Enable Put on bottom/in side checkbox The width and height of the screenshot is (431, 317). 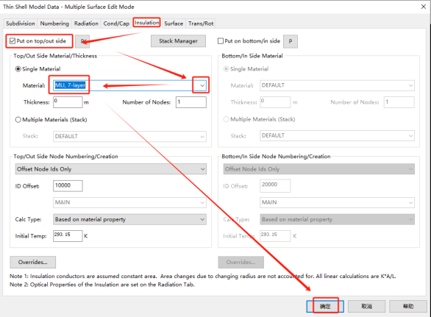tap(221, 41)
